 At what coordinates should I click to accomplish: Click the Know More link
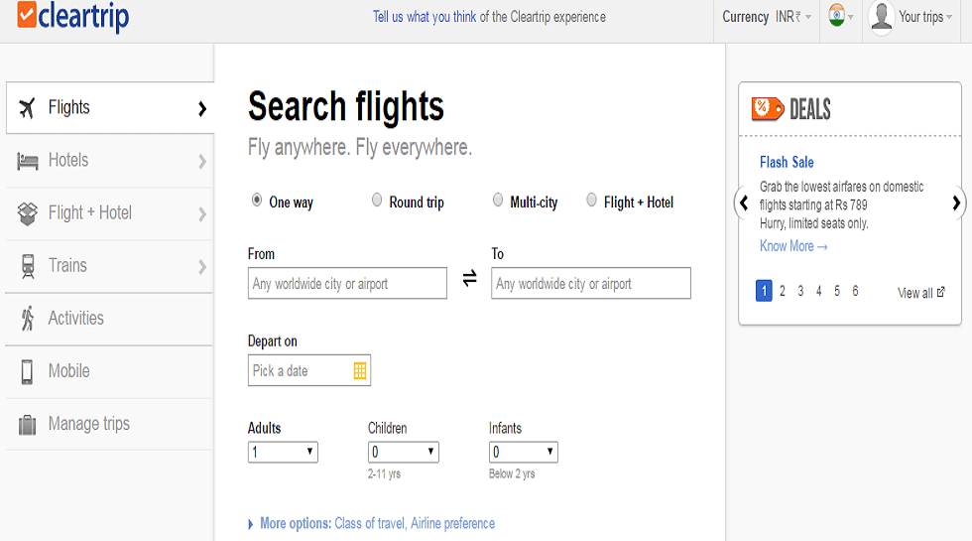click(x=792, y=246)
